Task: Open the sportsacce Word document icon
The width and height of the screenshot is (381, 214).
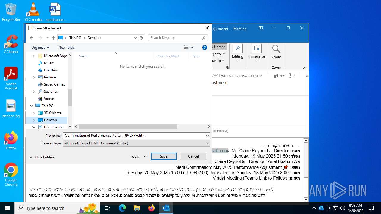Action: (55, 12)
